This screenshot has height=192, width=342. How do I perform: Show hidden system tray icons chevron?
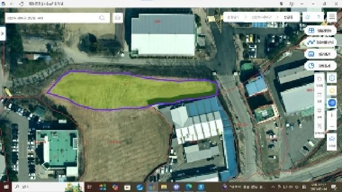click(273, 187)
